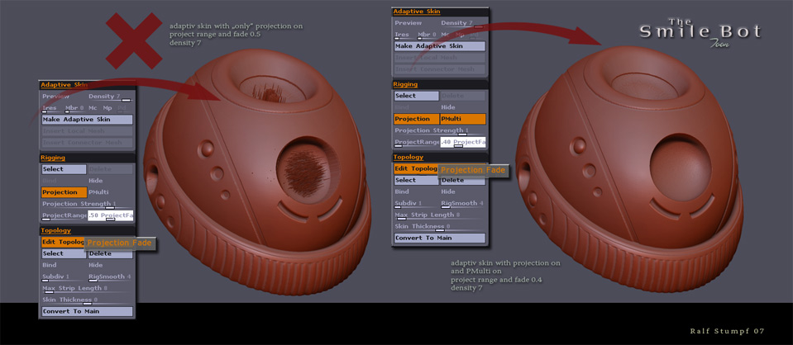Click the .40 ProjectFade value field
Screen dimensions: 793x345
[x=463, y=143]
